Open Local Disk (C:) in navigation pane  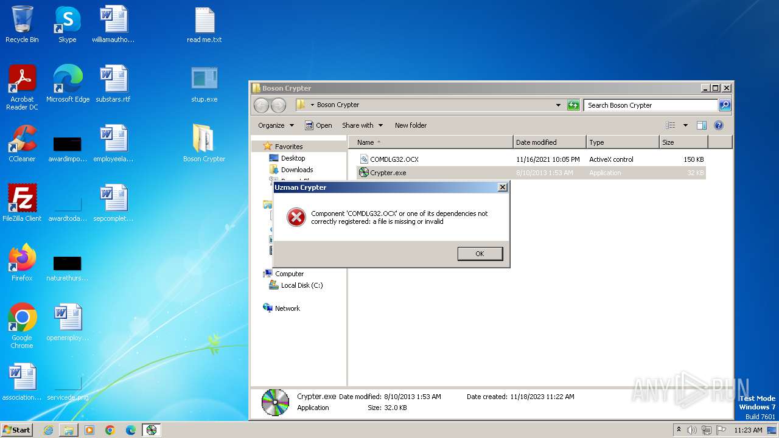[x=302, y=285]
